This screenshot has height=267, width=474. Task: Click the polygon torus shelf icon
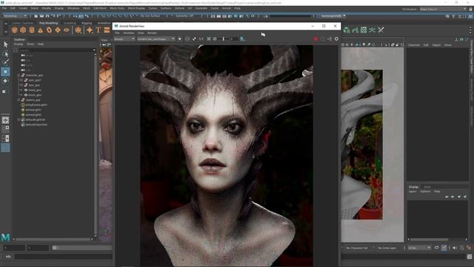tap(49, 30)
